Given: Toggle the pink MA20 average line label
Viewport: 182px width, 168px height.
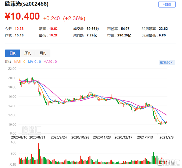Looking at the screenshot, I should 50,62.
